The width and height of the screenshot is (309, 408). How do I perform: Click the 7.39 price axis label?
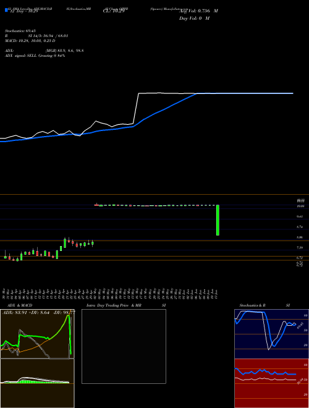[301, 248]
